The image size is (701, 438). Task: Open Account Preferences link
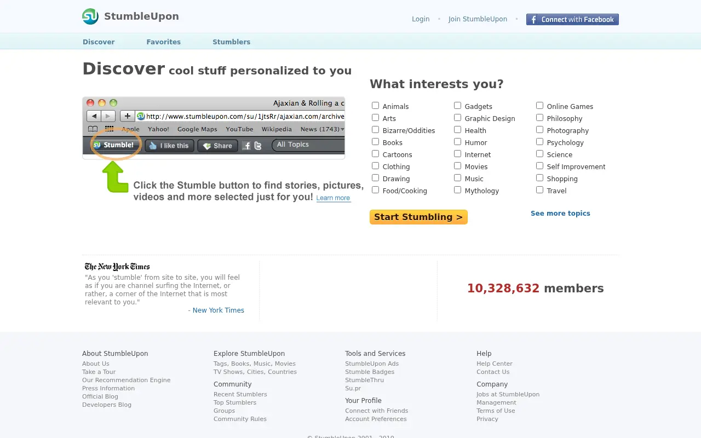376,419
